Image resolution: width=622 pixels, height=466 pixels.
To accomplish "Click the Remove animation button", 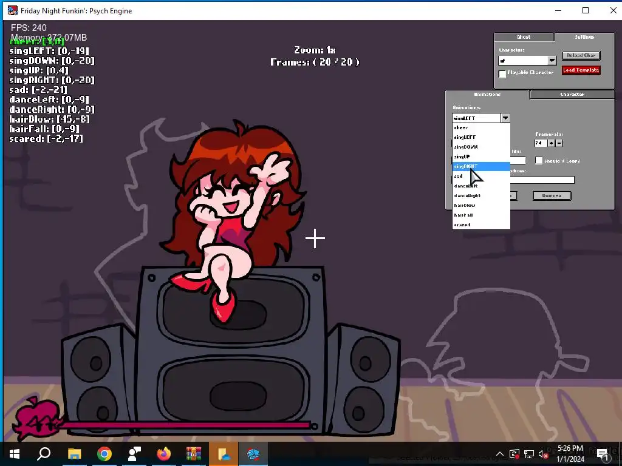I will [552, 196].
